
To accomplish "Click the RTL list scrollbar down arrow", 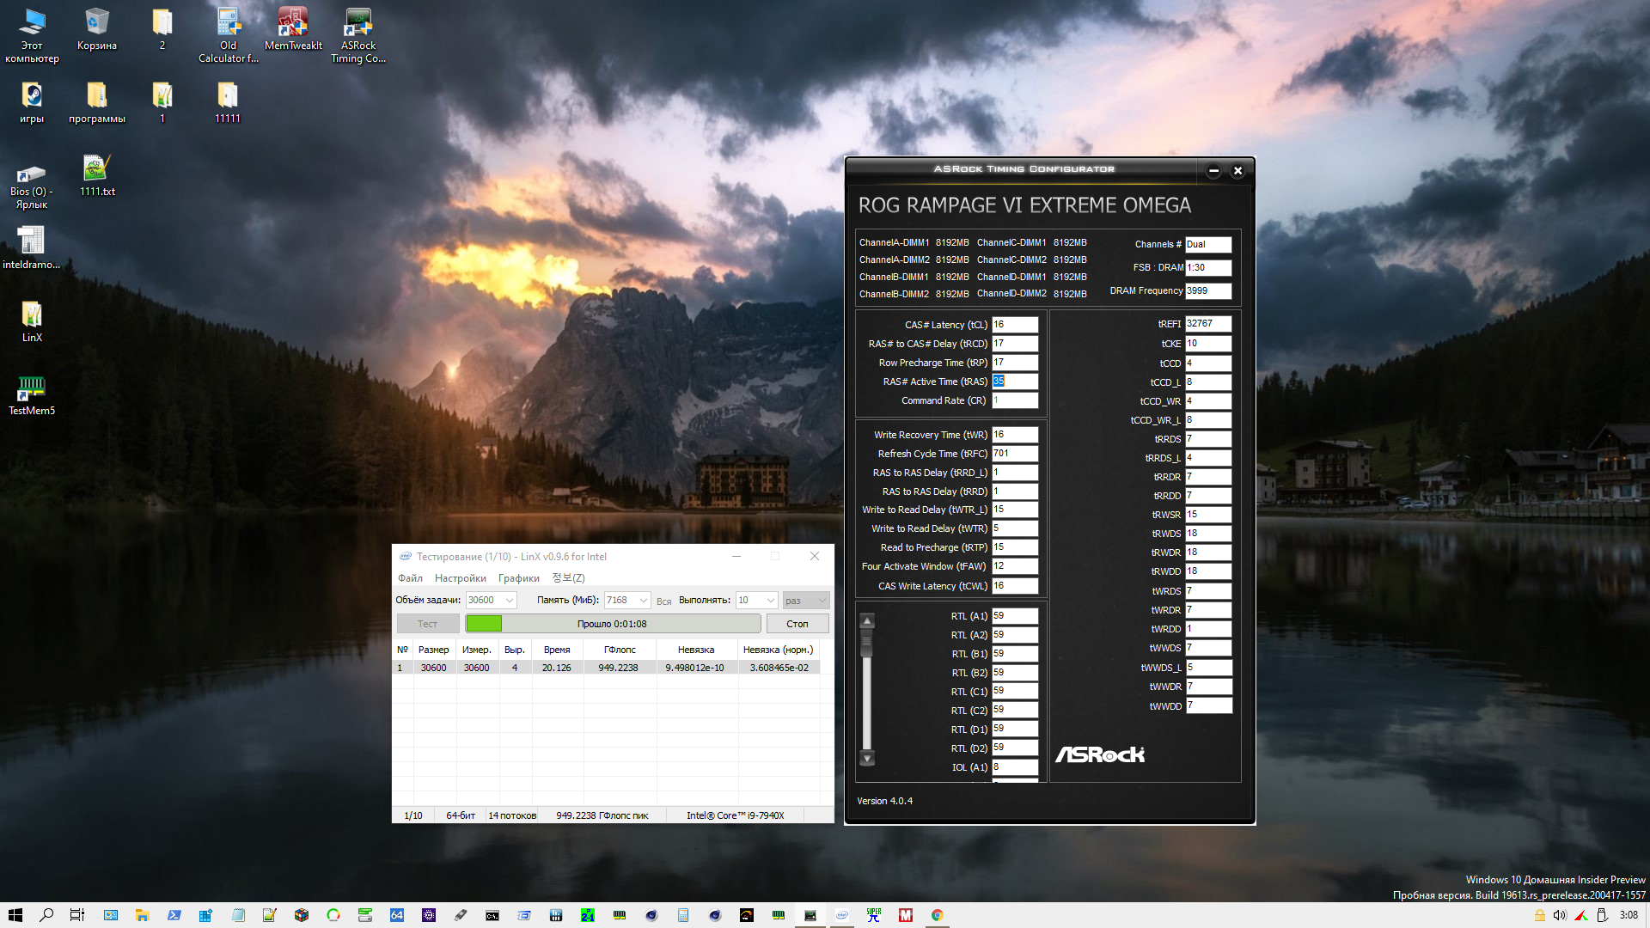I will (x=867, y=759).
